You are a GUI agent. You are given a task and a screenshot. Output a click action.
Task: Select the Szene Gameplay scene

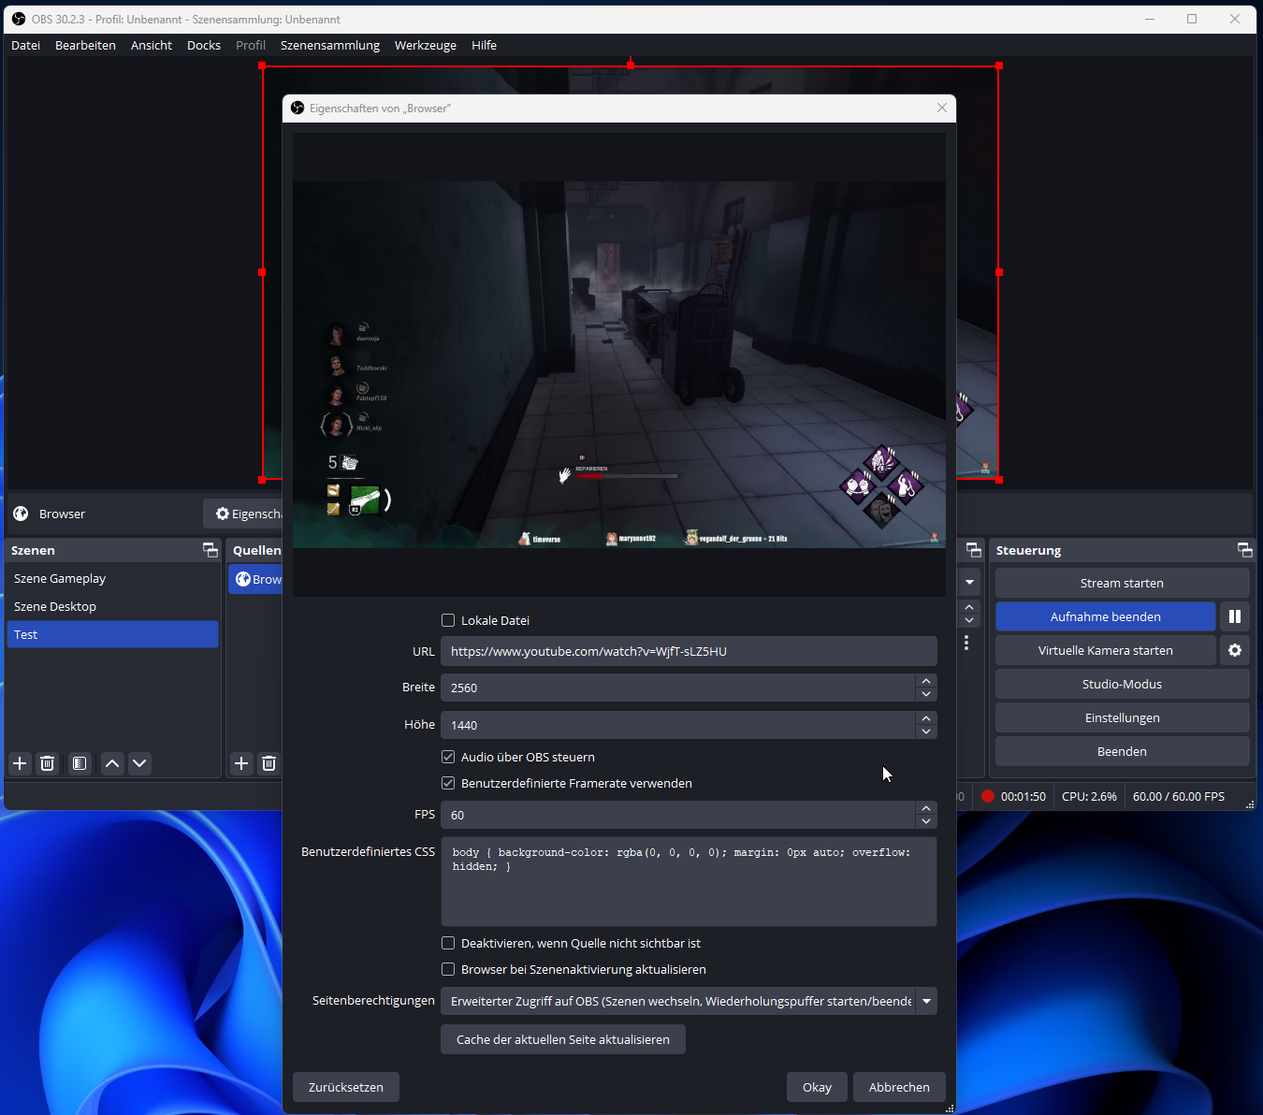point(112,578)
